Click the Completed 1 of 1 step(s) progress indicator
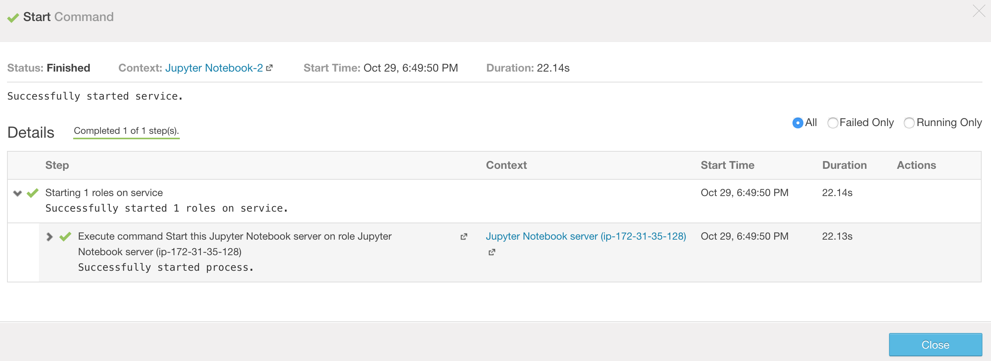This screenshot has height=361, width=991. coord(126,131)
